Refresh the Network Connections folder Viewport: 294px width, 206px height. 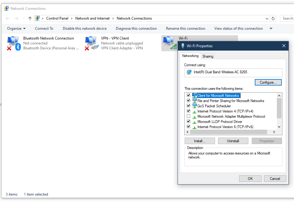[x=273, y=18]
